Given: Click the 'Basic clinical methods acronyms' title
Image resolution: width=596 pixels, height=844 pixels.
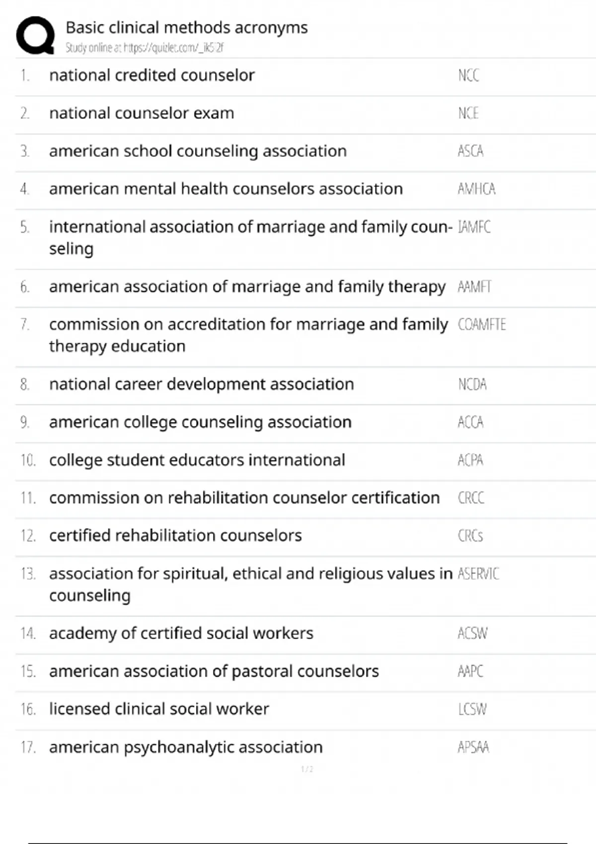Looking at the screenshot, I should (187, 27).
